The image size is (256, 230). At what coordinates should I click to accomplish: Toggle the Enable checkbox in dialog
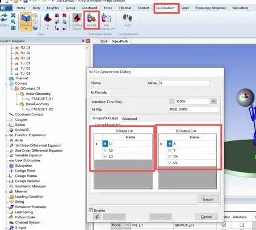point(91,210)
